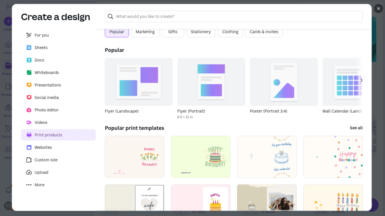This screenshot has height=216, width=385.
Task: Choose the Flyer (Portrait) design thumbnail
Action: pyautogui.click(x=211, y=82)
